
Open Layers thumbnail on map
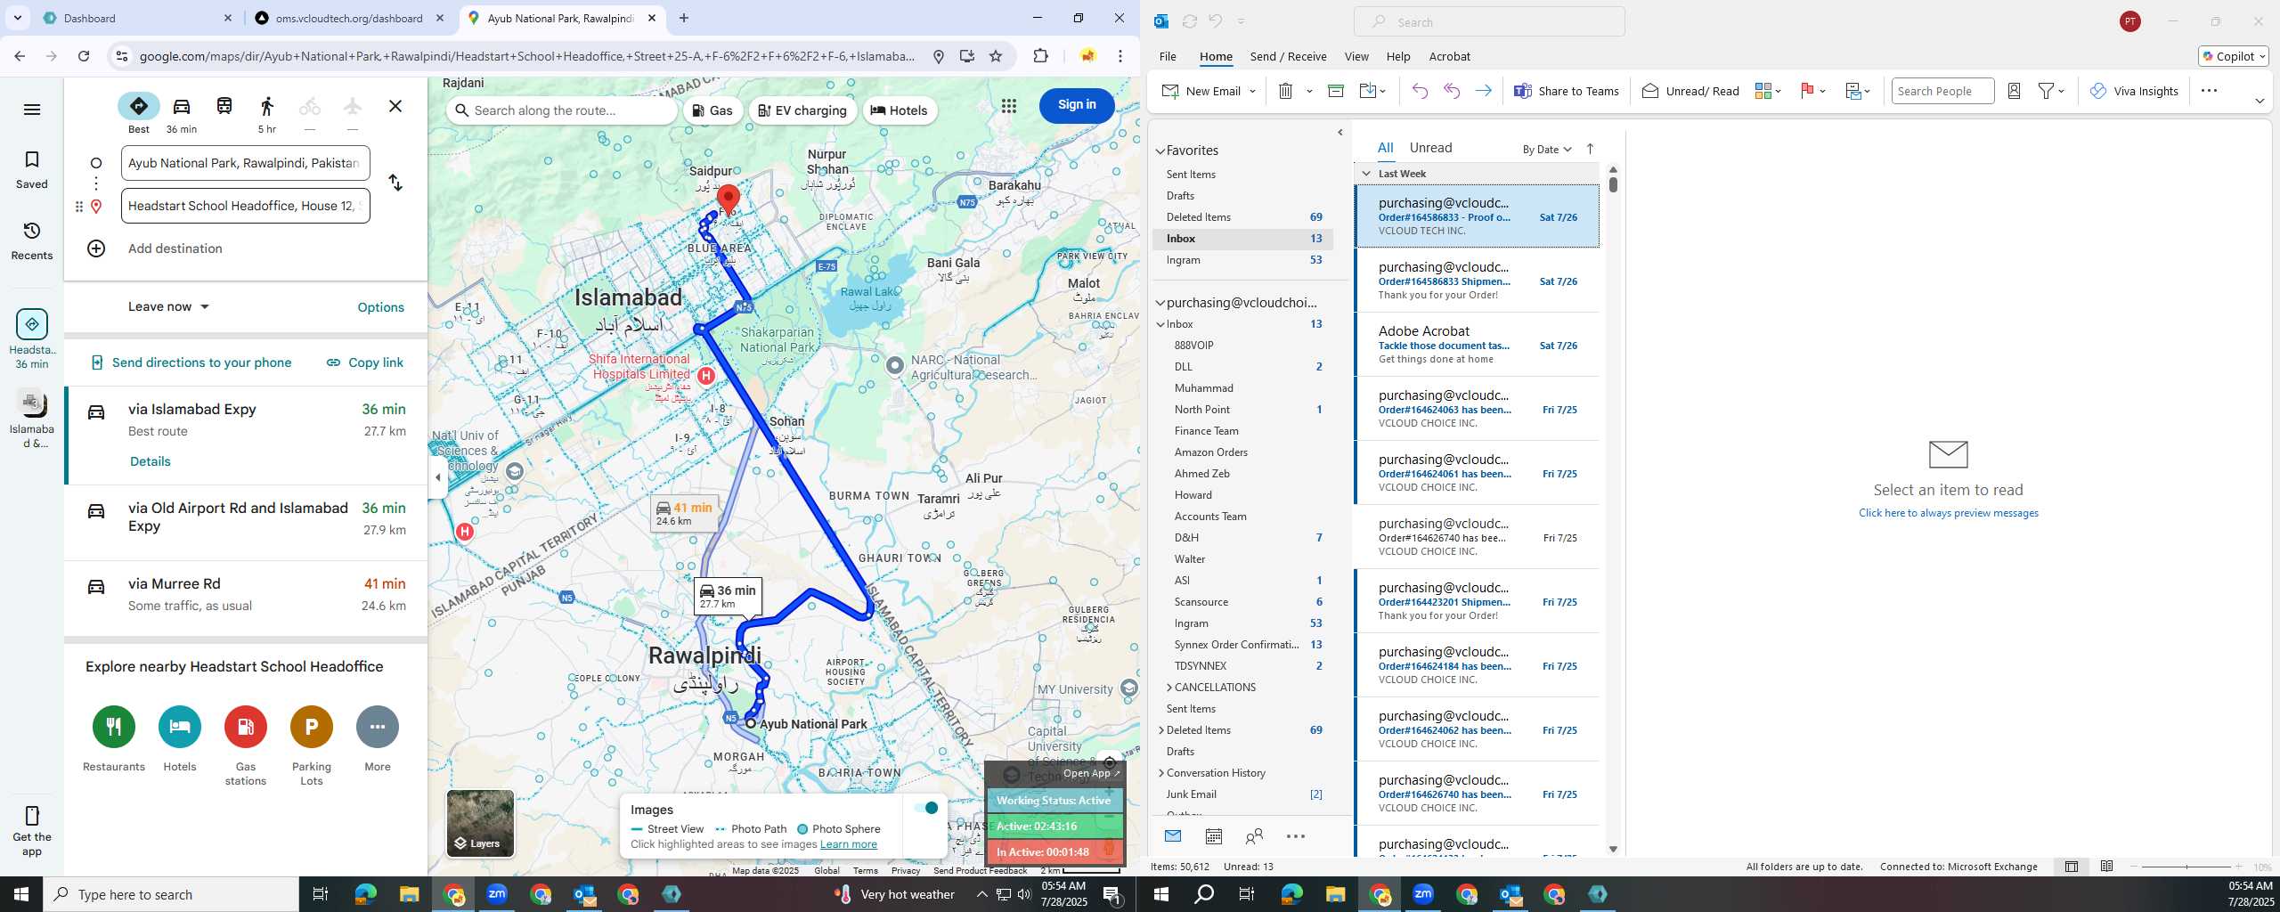click(x=480, y=823)
